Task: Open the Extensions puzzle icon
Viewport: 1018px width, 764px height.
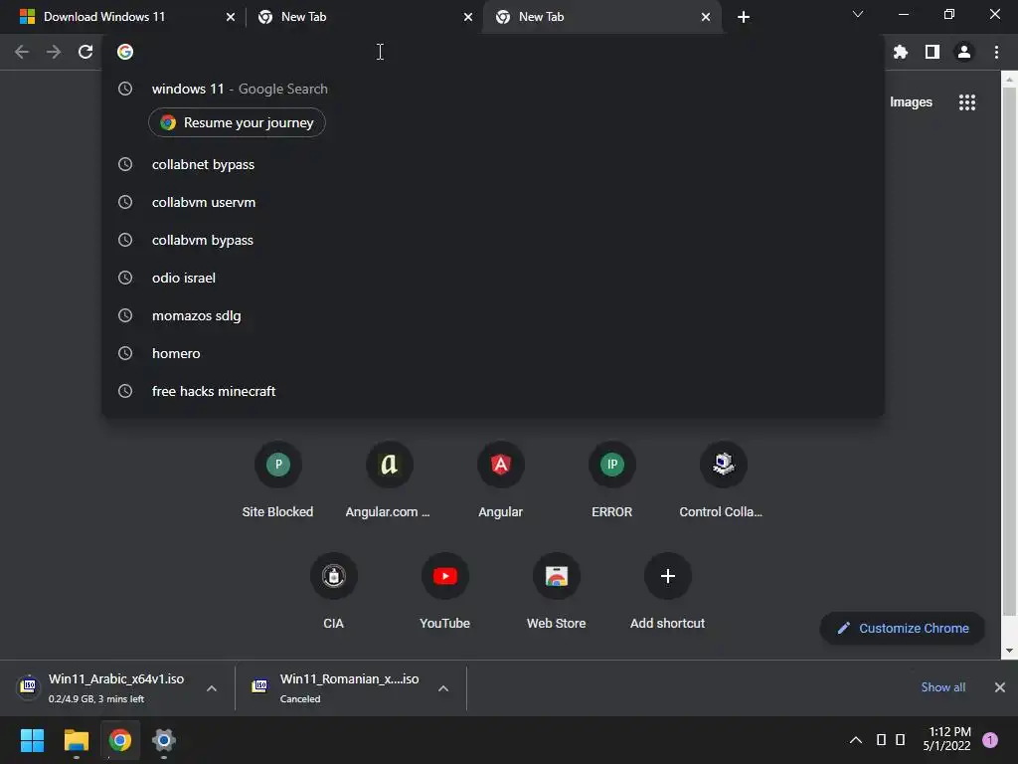Action: 900,52
